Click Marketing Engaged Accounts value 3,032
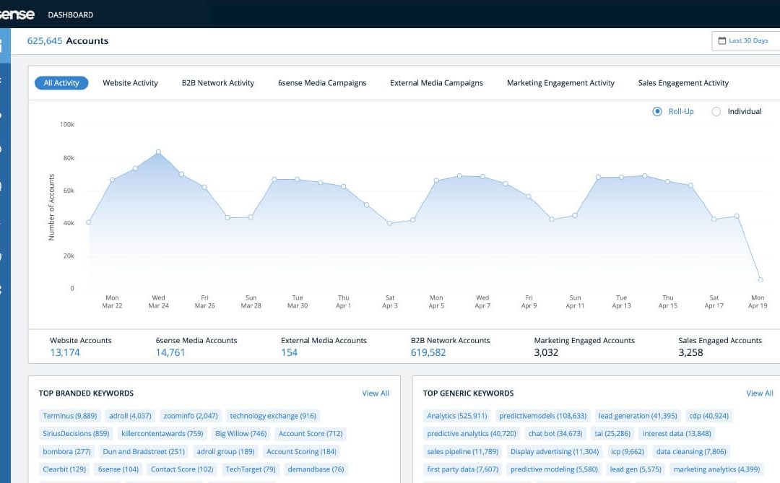 pyautogui.click(x=546, y=352)
